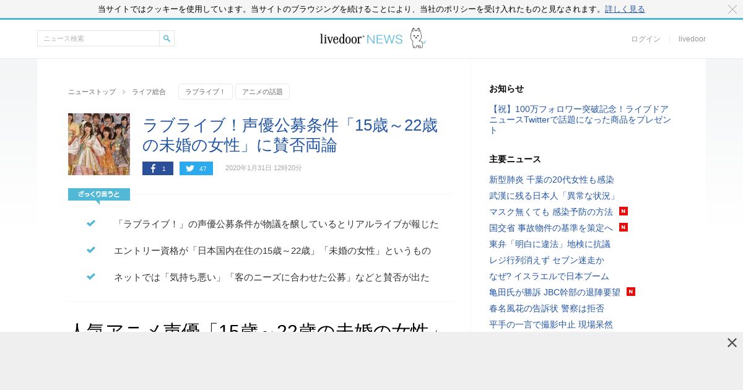Open 武漢に残る日本人「異常な状況」
Viewport: 743px width, 390px height.
point(554,196)
